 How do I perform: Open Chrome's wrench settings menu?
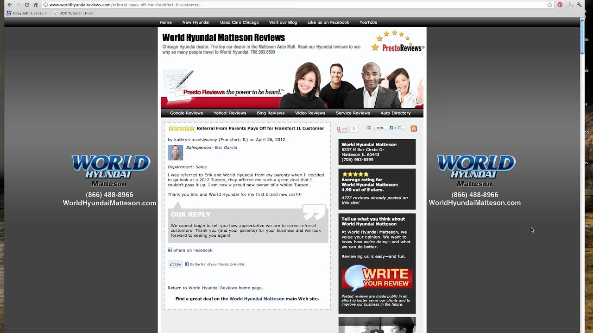(579, 5)
